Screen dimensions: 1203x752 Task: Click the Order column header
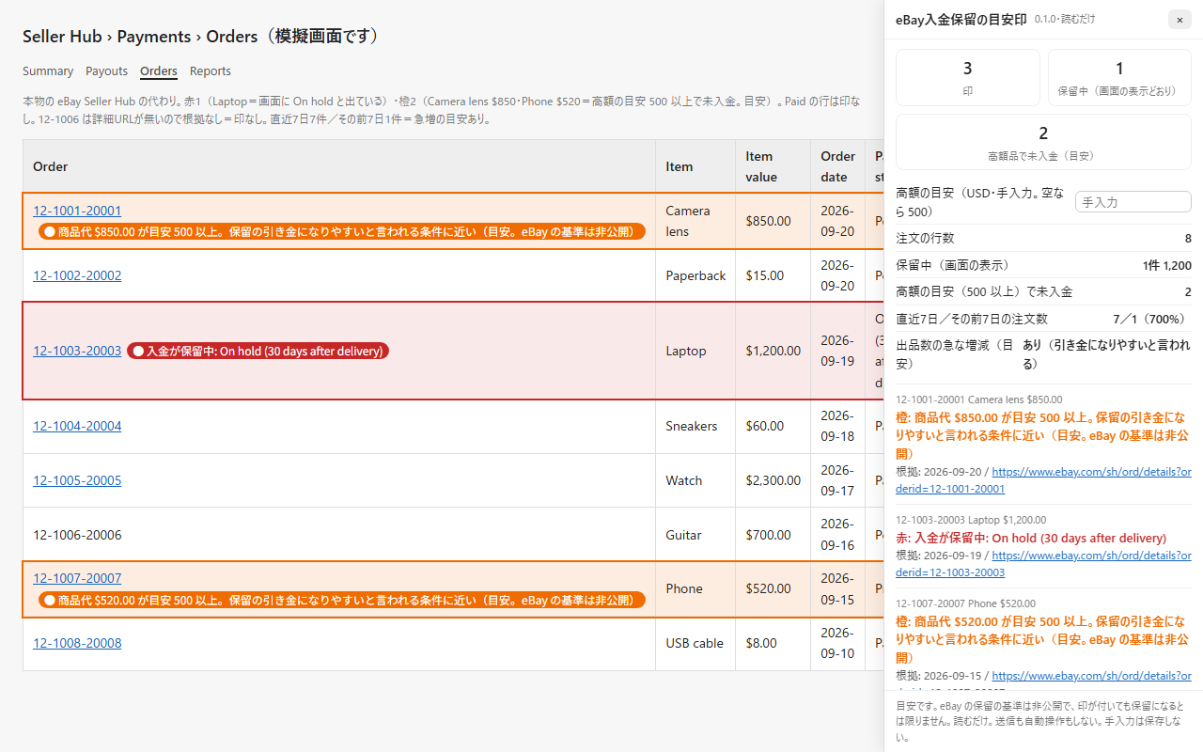point(339,166)
